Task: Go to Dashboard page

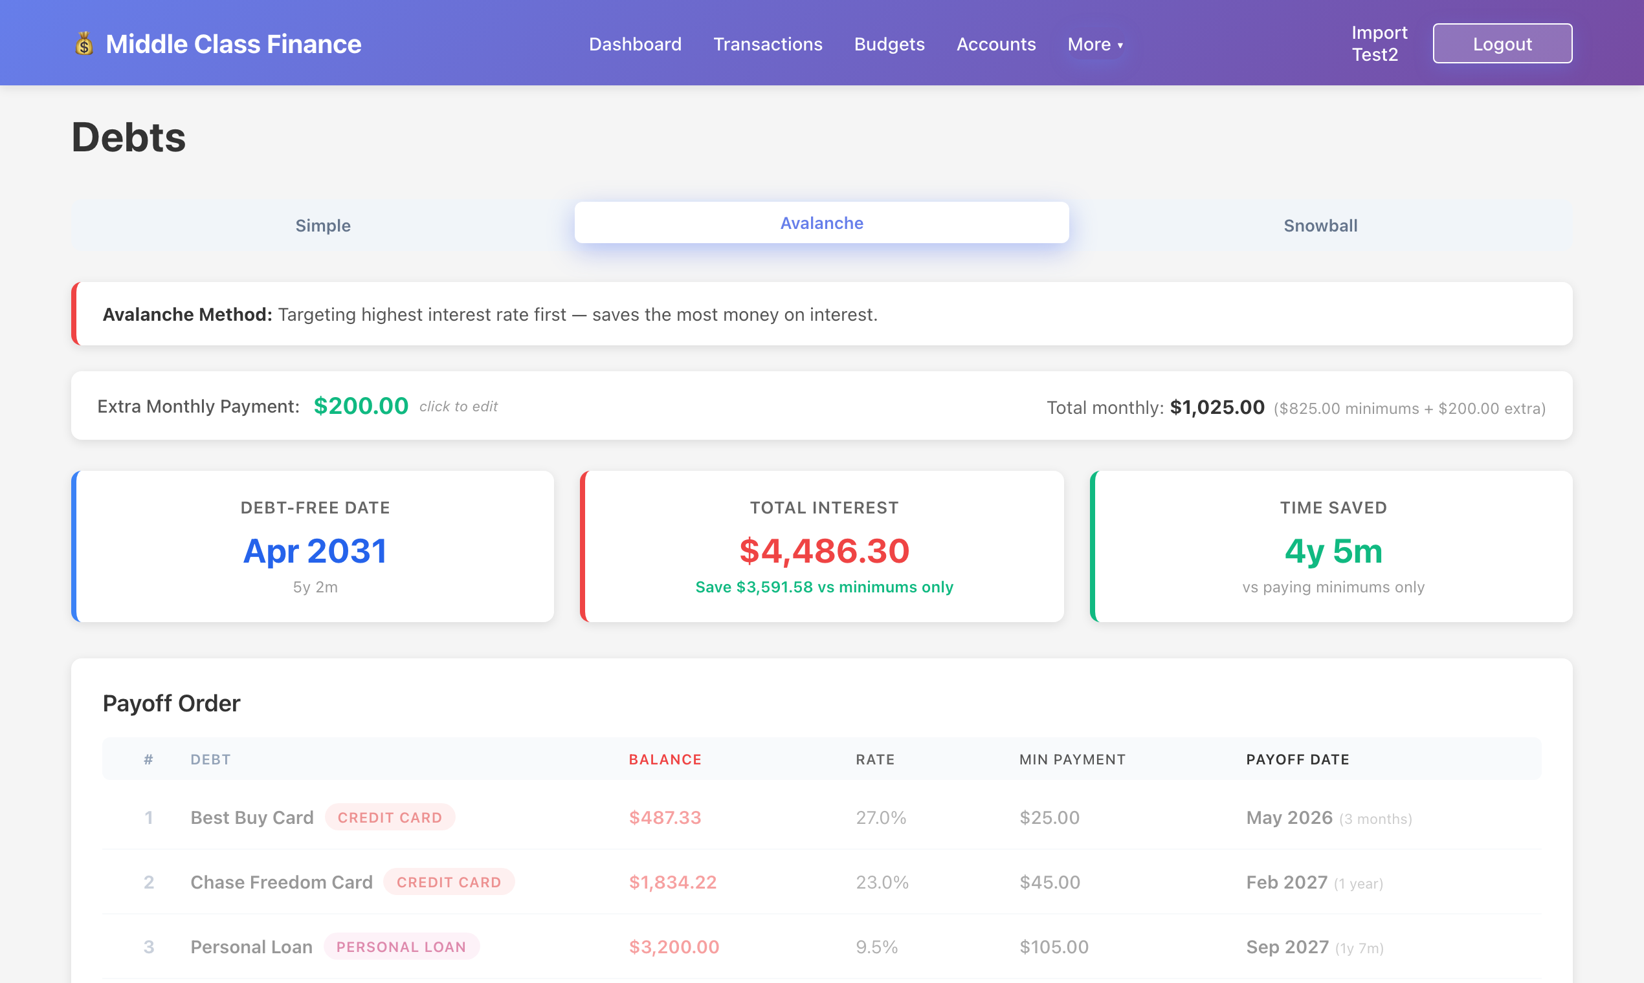Action: [634, 45]
